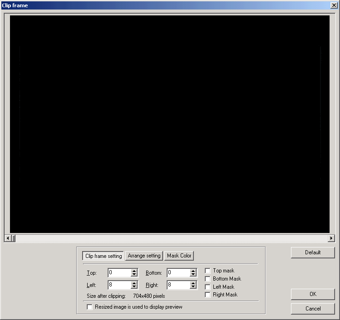
Task: Enable the Left Mask checkbox
Action: click(x=207, y=287)
